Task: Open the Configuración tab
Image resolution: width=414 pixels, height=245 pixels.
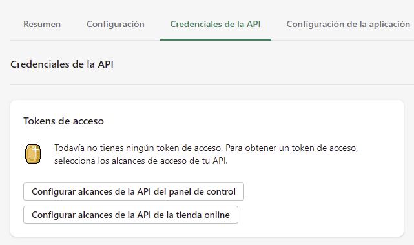Action: (x=116, y=24)
